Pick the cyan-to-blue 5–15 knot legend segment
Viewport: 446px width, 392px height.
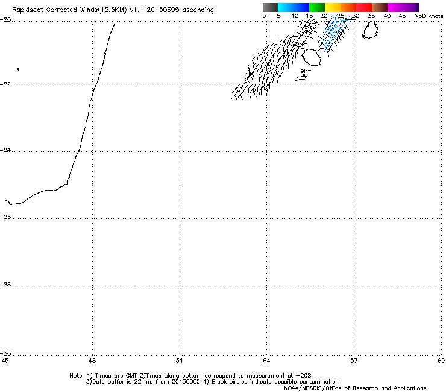point(294,7)
